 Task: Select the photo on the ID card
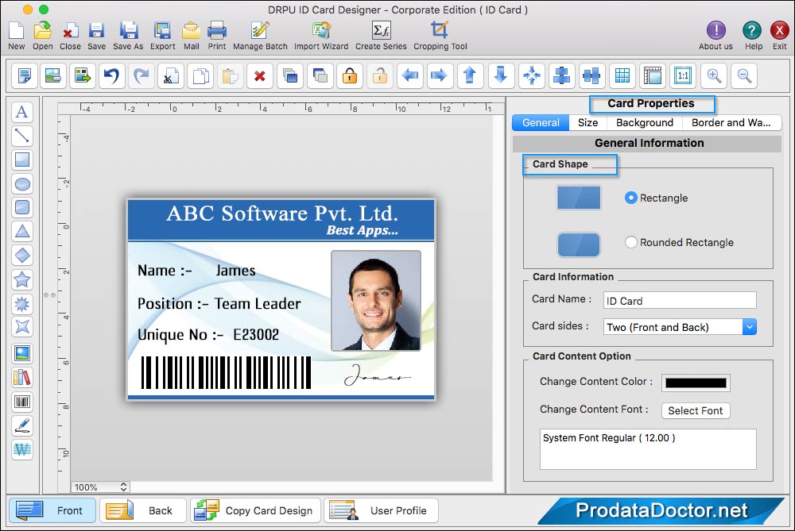click(376, 301)
